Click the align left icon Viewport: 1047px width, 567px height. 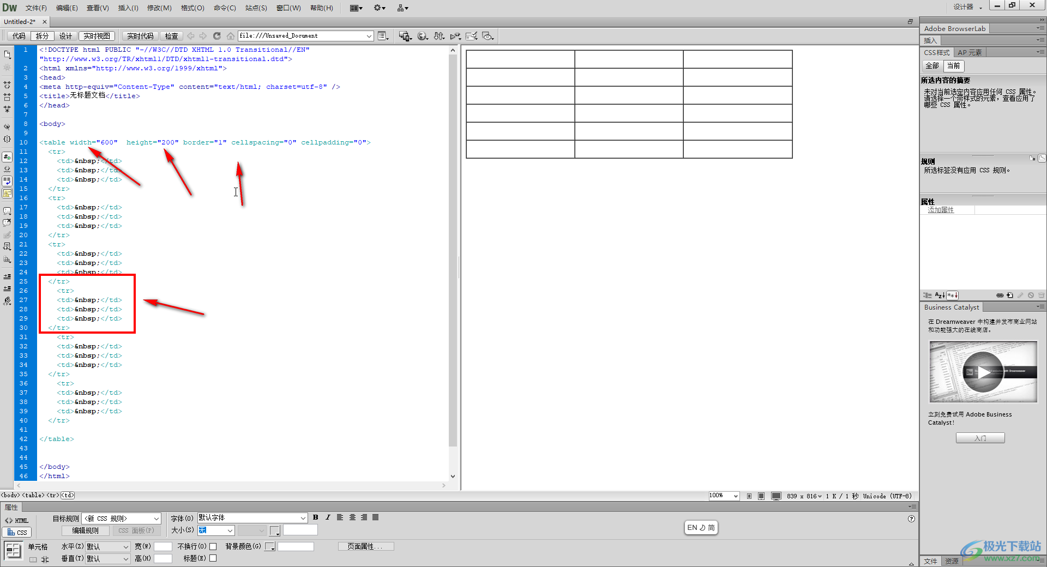340,517
